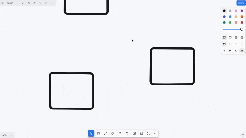The height and width of the screenshot is (138, 246).
Task: Set stroke size to M
Action: [x=230, y=51]
